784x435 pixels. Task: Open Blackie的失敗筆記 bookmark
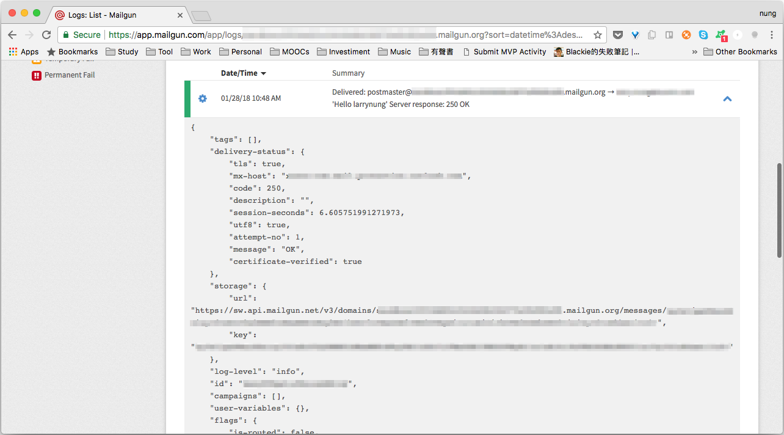pyautogui.click(x=597, y=52)
